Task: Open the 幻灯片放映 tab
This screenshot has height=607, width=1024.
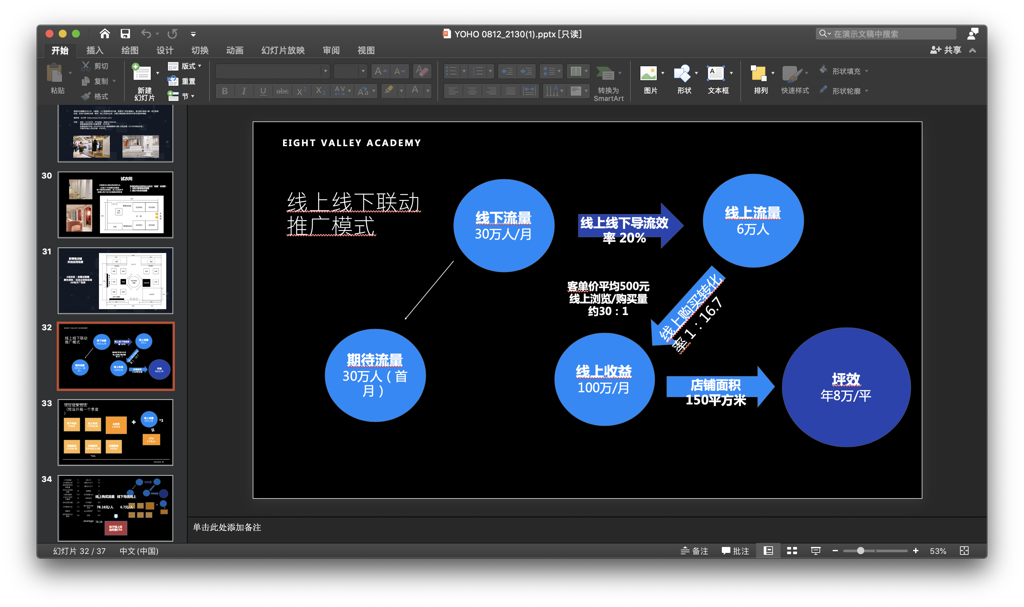Action: [283, 50]
